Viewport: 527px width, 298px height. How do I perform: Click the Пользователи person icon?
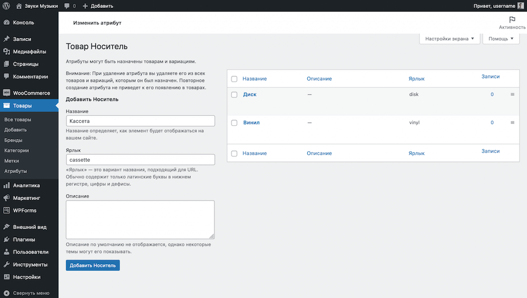pos(6,252)
